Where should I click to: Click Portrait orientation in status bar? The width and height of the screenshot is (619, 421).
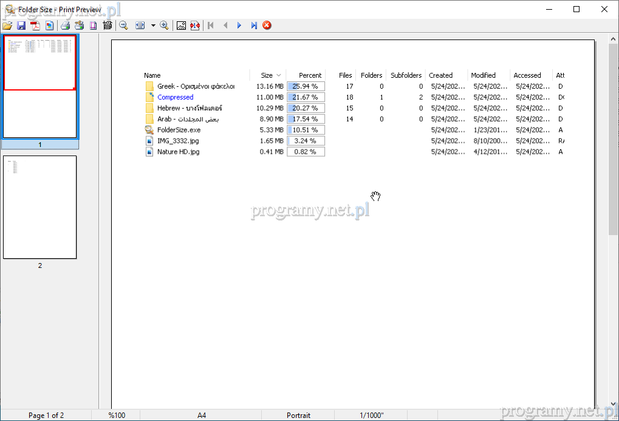(298, 416)
